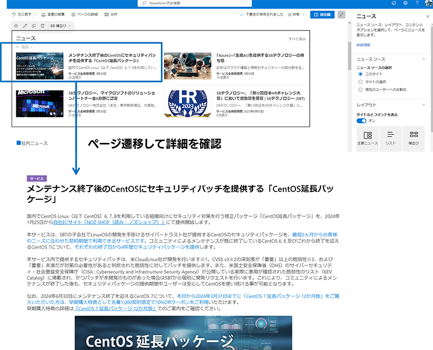Click the 元に戻す undo button
Viewport: 433px width, 350px height.
[x=21, y=14]
